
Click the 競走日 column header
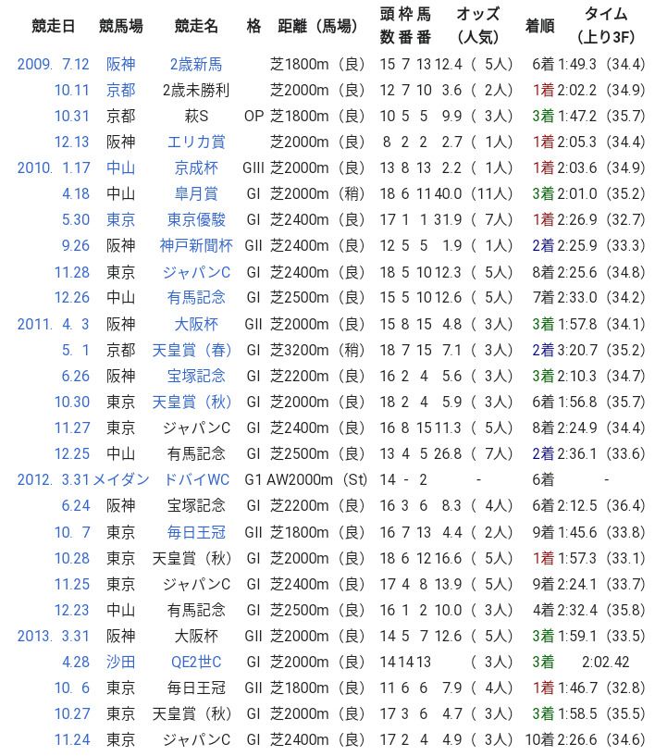tap(53, 26)
